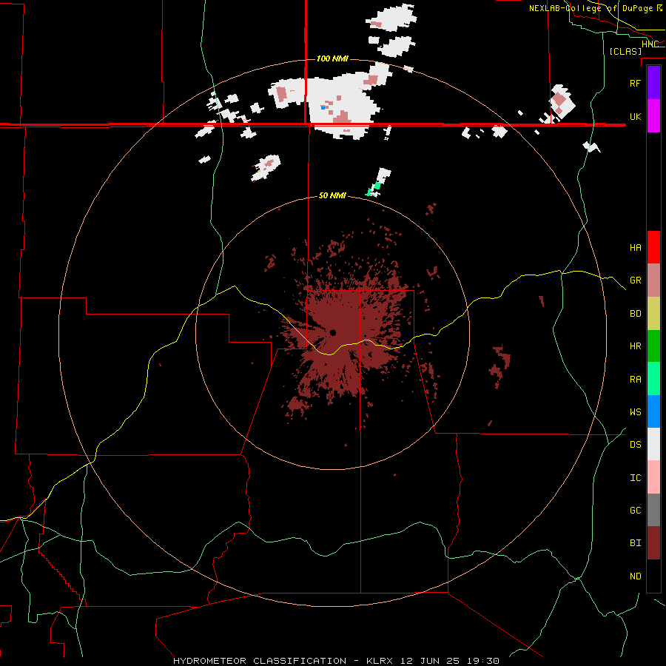Click the RF legend label
Image resolution: width=666 pixels, height=666 pixels.
635,83
